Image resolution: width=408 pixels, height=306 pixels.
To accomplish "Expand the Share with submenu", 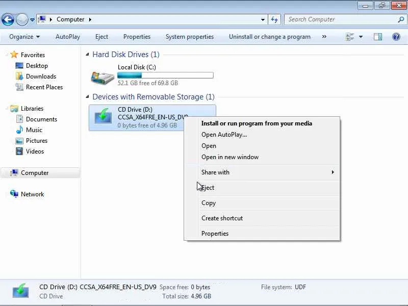I will point(268,172).
